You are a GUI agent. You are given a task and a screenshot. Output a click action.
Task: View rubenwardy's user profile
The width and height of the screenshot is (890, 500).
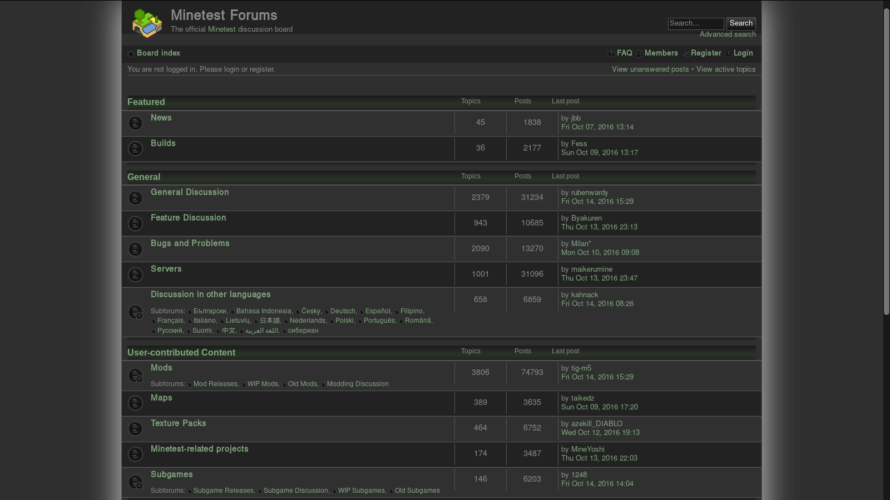[x=590, y=193]
